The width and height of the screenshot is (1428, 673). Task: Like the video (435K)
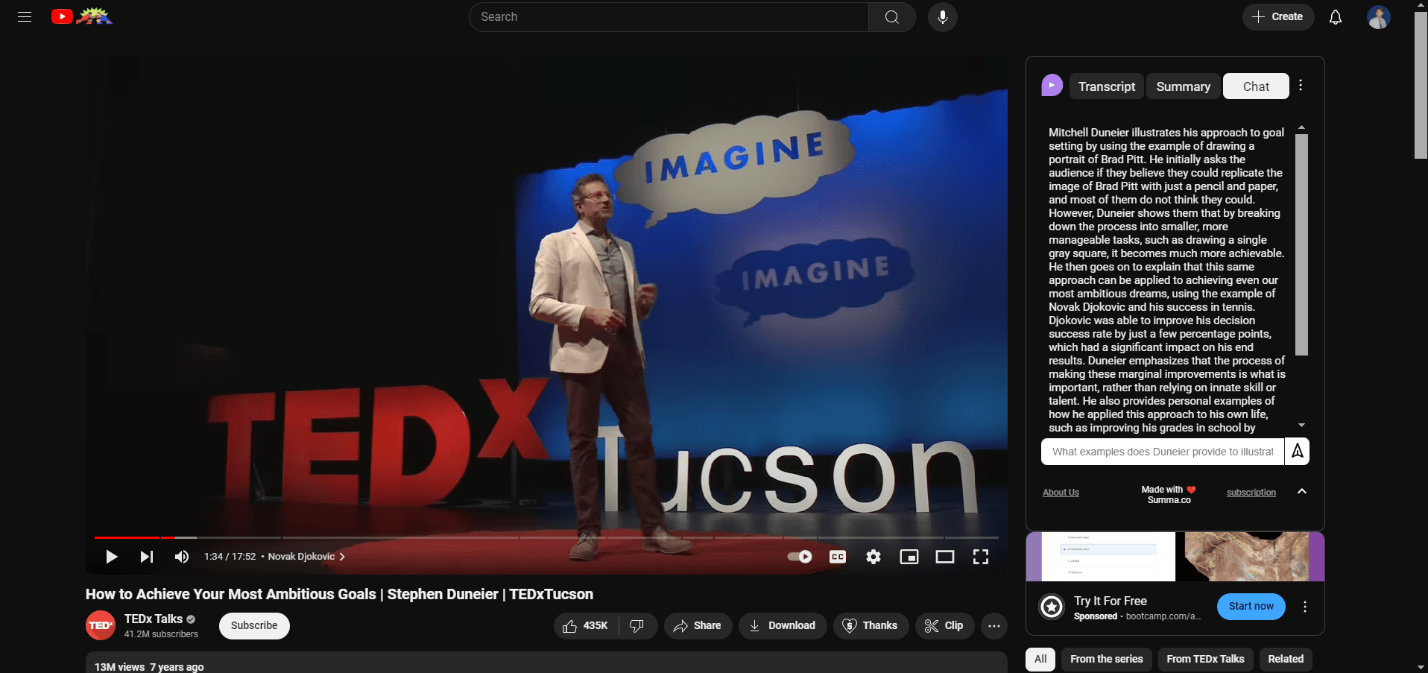click(x=586, y=625)
